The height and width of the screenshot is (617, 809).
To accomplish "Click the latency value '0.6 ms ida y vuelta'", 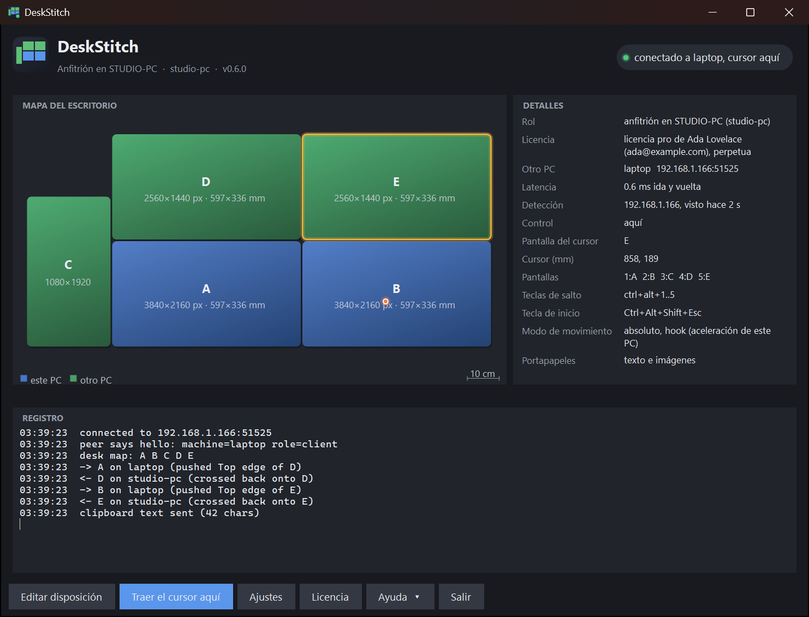I will [x=663, y=187].
